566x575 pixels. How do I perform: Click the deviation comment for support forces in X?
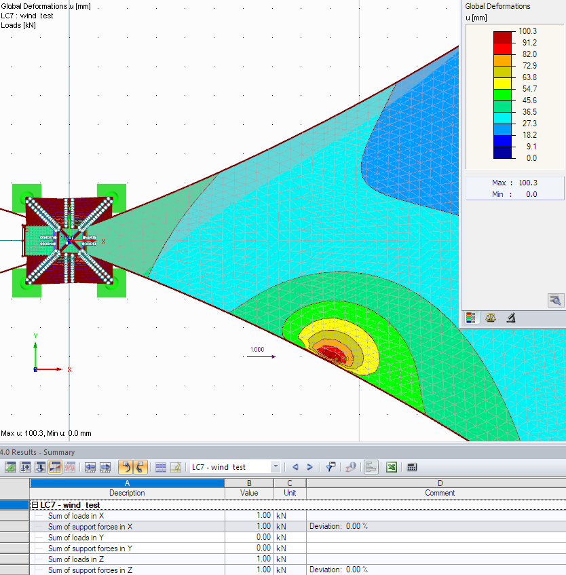pyautogui.click(x=339, y=526)
